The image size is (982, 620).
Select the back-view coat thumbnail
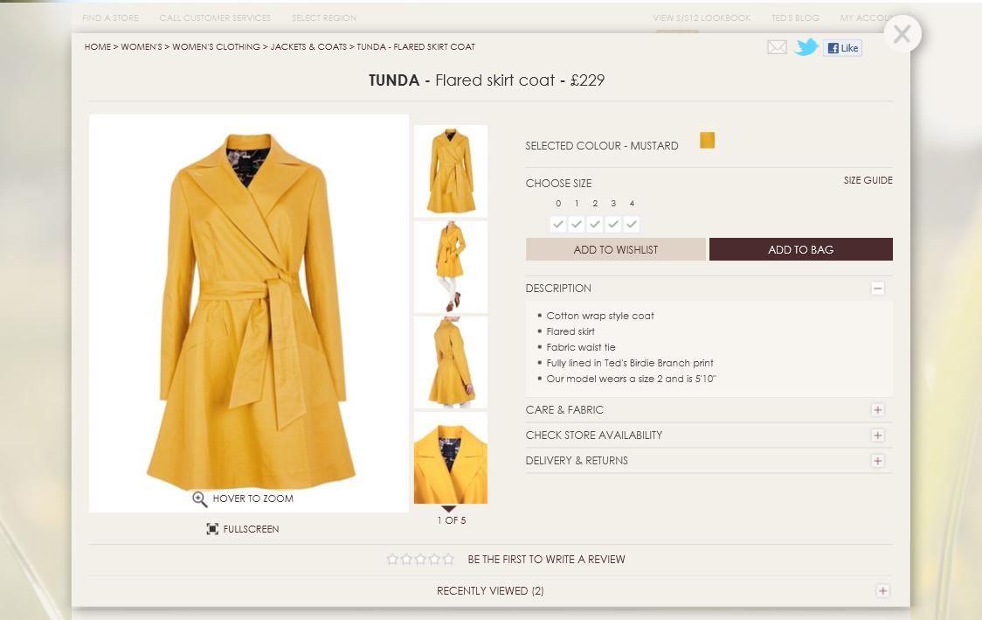coord(450,363)
